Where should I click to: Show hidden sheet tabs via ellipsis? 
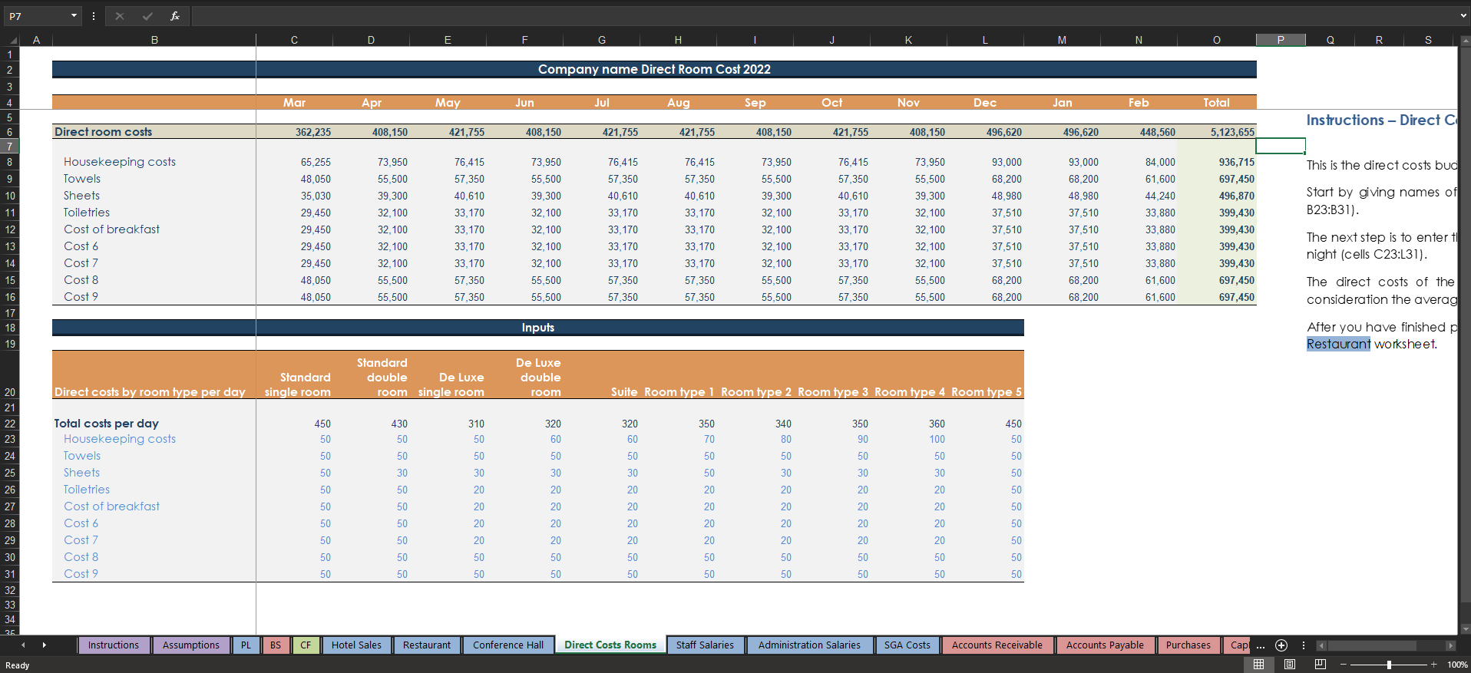click(1261, 646)
